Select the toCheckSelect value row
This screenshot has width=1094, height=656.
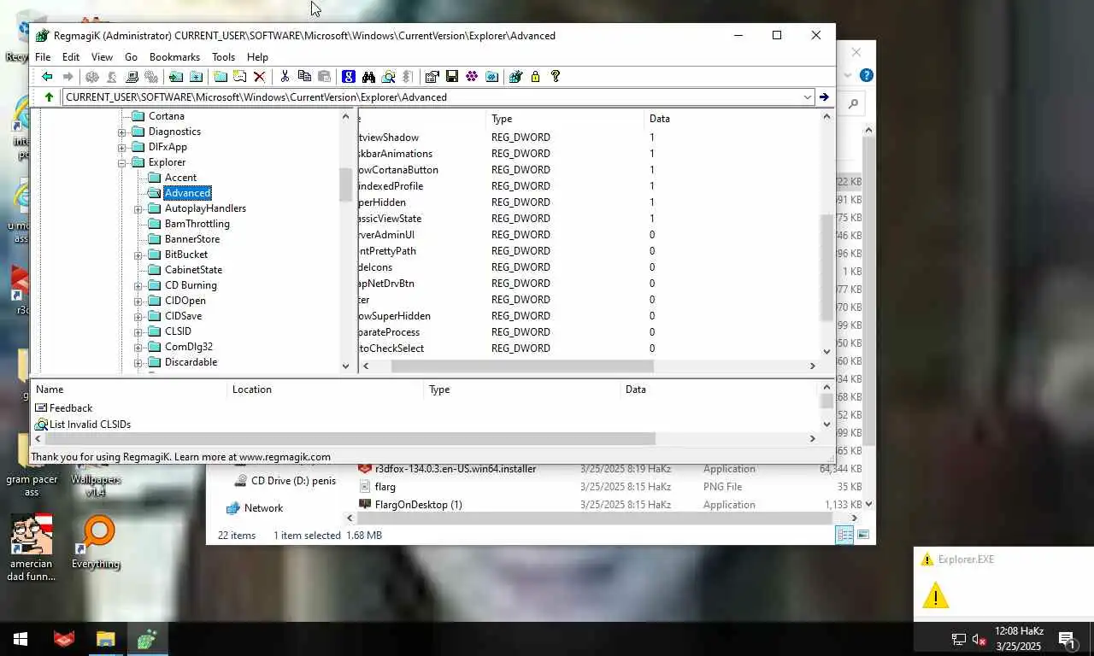[590, 348]
